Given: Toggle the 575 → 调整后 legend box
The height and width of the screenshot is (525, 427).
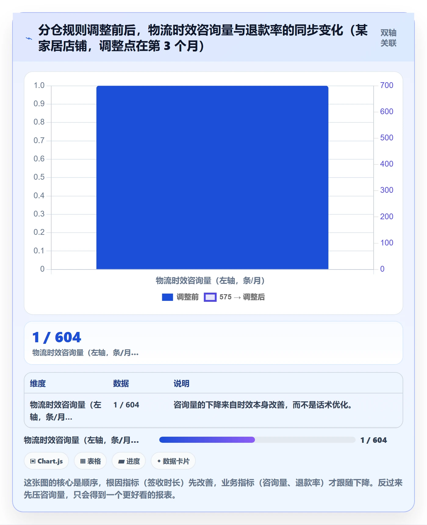Looking at the screenshot, I should [210, 297].
